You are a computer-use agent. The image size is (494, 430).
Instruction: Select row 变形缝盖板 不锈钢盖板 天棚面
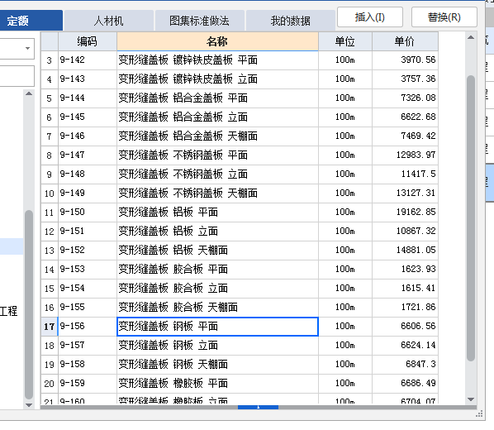pos(240,193)
